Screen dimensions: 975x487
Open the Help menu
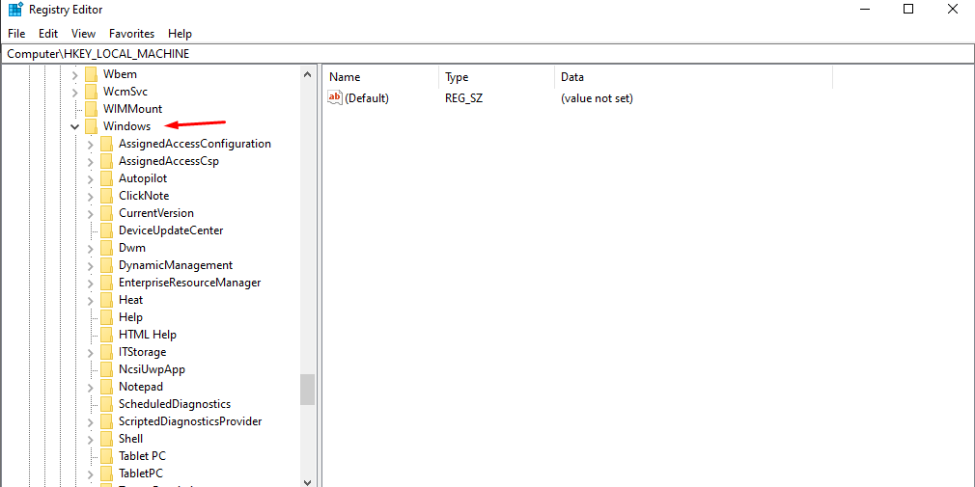(x=181, y=34)
